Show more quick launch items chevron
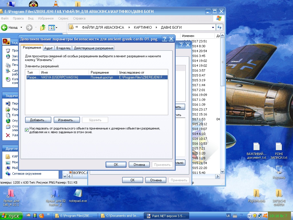293x220 pixels. point(48,214)
